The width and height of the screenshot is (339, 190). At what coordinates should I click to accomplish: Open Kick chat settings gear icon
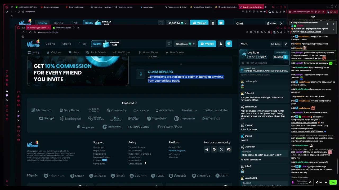pos(326,182)
